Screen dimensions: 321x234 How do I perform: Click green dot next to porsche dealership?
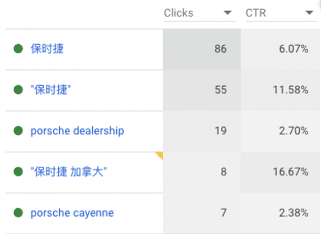coord(18,131)
